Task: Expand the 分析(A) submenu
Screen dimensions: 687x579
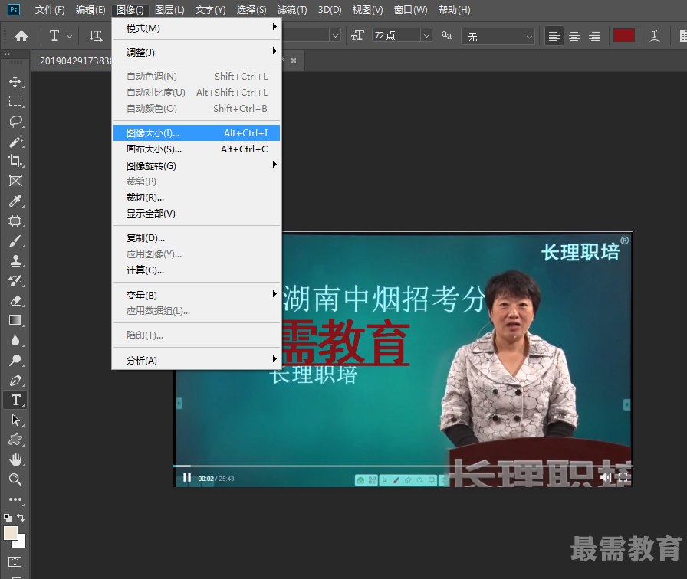Action: coord(196,360)
